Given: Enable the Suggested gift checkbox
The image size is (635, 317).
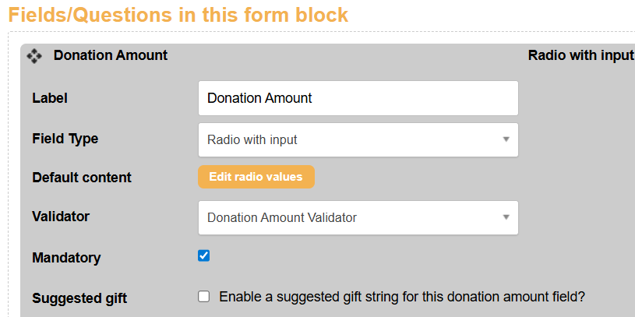Looking at the screenshot, I should [x=204, y=296].
